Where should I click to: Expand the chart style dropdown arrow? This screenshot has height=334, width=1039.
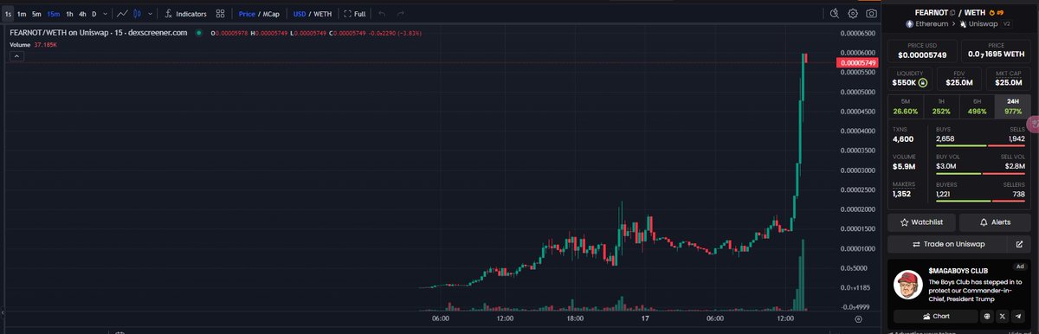coord(152,14)
